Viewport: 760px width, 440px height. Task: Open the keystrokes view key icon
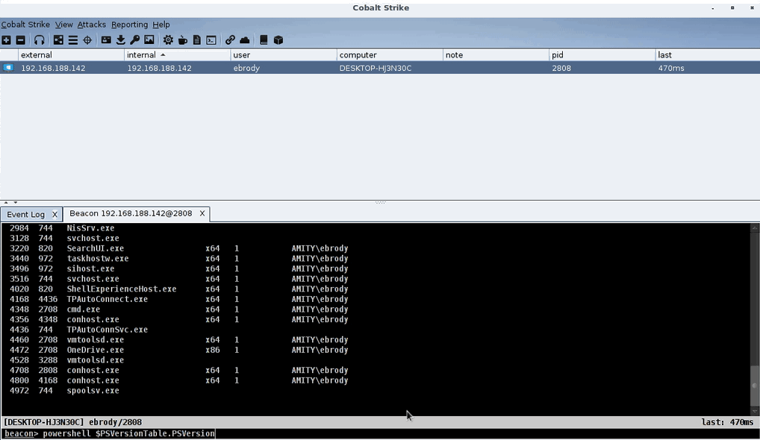[x=135, y=40]
